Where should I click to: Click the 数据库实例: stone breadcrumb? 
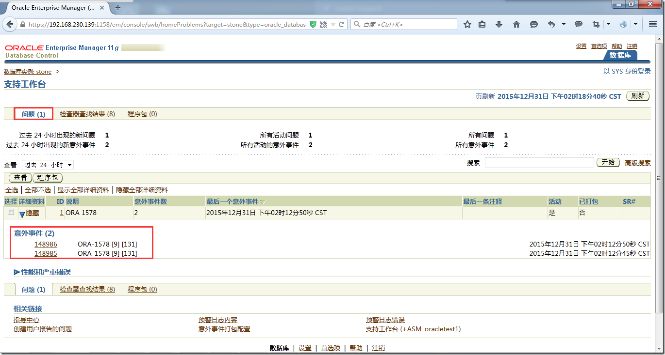[x=28, y=72]
